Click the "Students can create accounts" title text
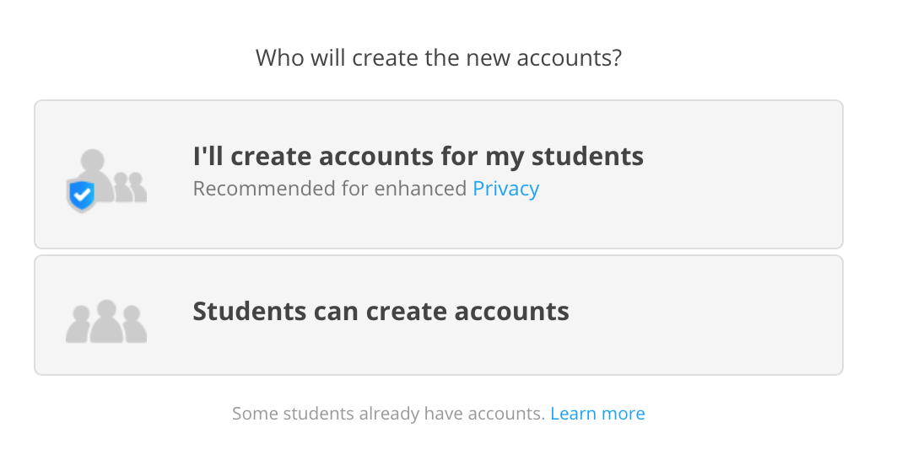 tap(381, 311)
